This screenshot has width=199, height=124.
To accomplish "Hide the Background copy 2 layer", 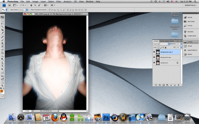I will click(154, 52).
